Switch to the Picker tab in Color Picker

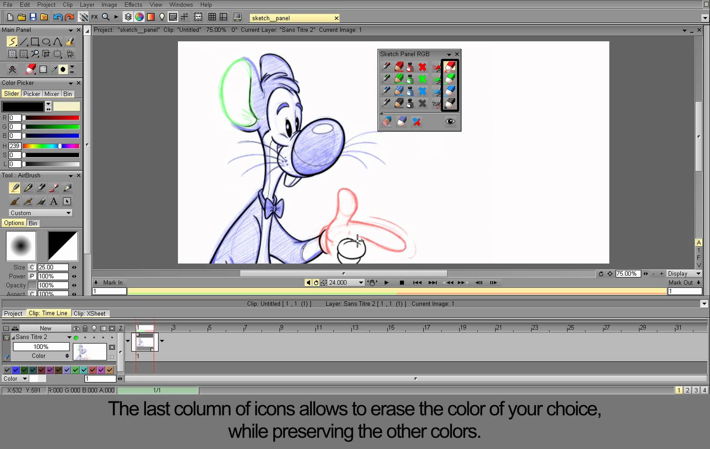(x=32, y=94)
